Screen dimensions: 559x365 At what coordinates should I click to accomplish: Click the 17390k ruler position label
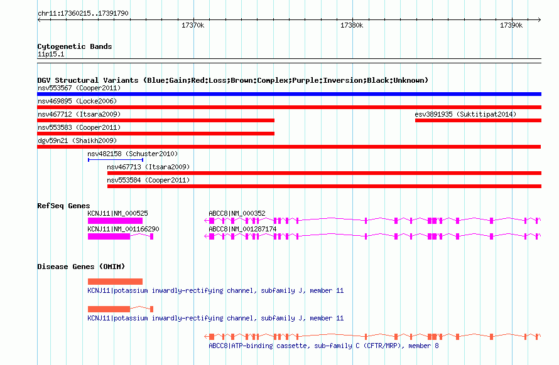coord(511,25)
